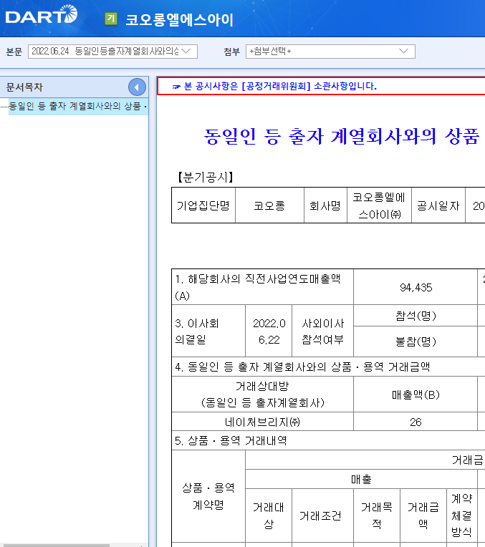Click the 회사명 header cell

(325, 205)
